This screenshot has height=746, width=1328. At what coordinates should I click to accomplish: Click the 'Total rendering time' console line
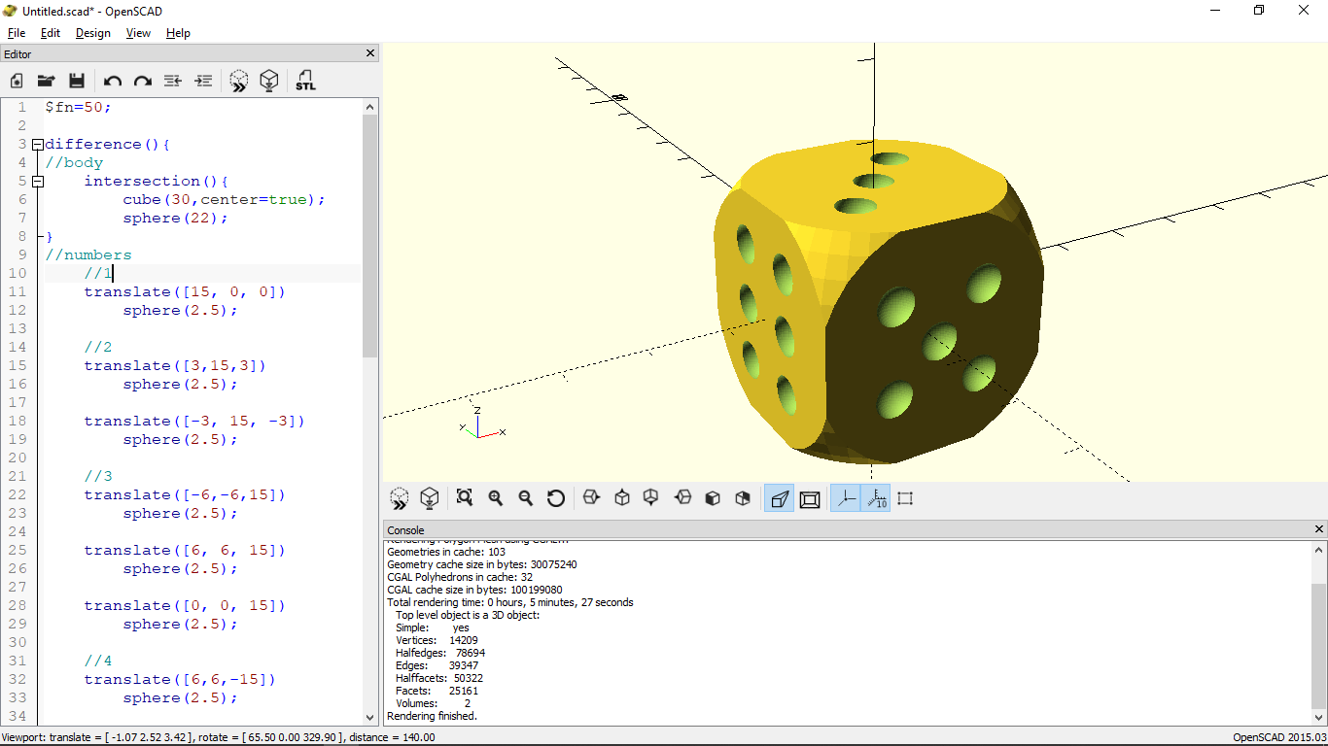tap(510, 602)
